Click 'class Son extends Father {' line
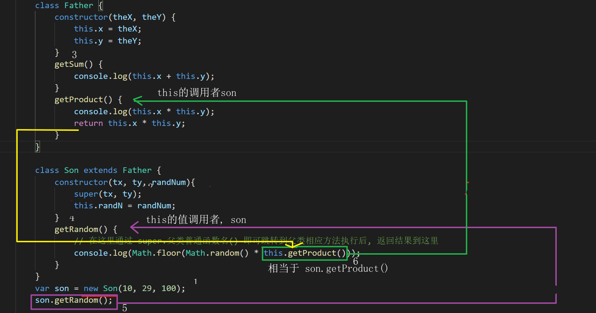596x313 pixels. coord(98,170)
